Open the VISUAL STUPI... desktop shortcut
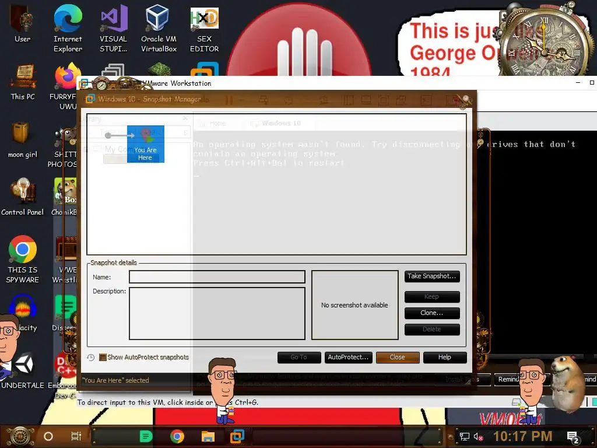Screen dimensions: 597x448 pyautogui.click(x=114, y=29)
